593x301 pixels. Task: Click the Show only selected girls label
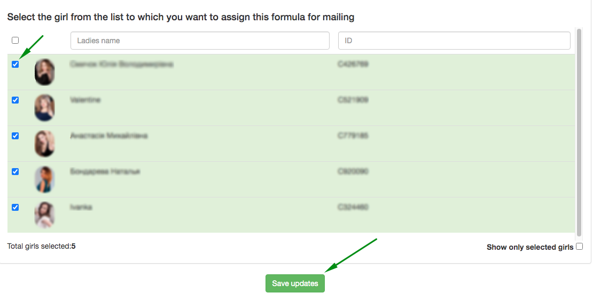[x=529, y=247]
